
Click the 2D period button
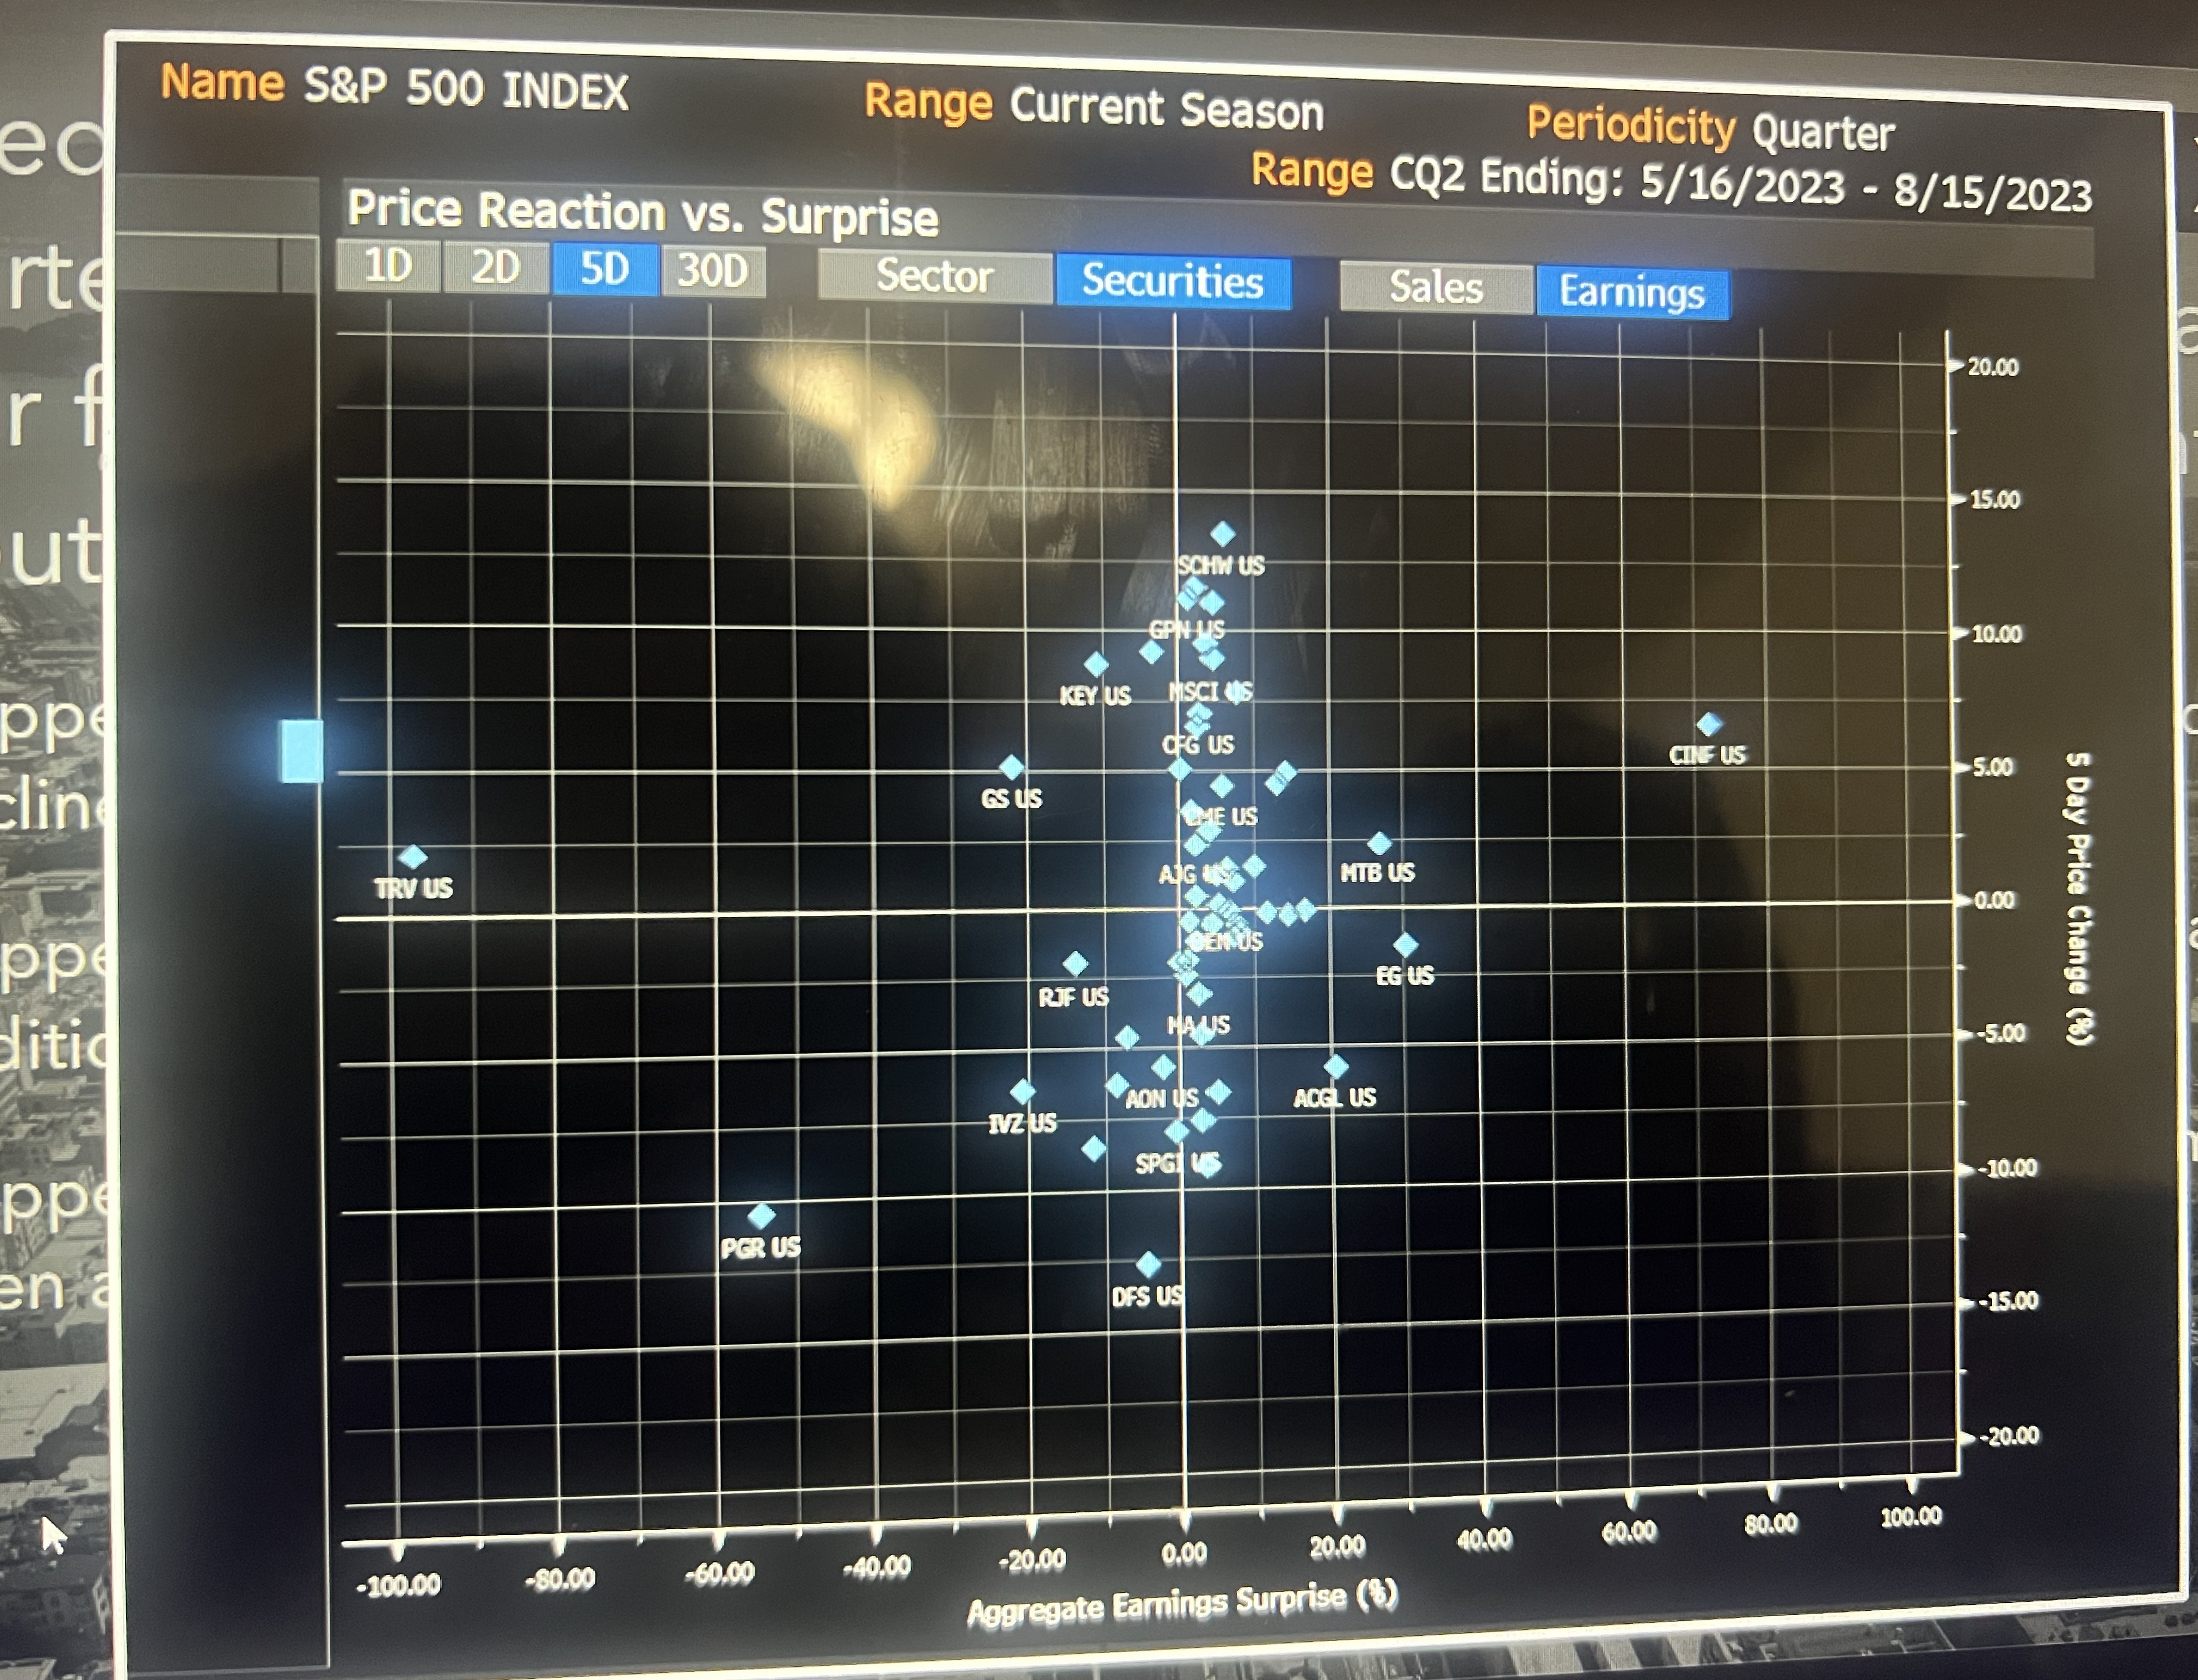coord(497,270)
